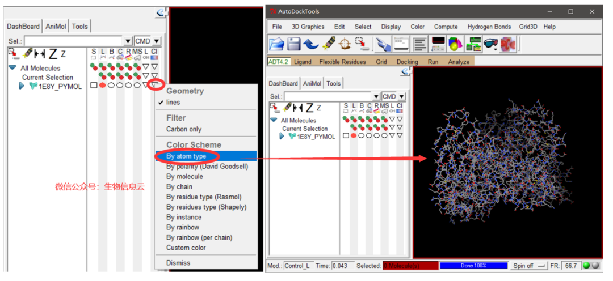Toggle S select box for 1E8Y_PYMOL in popup-menu panel

pyautogui.click(x=94, y=84)
